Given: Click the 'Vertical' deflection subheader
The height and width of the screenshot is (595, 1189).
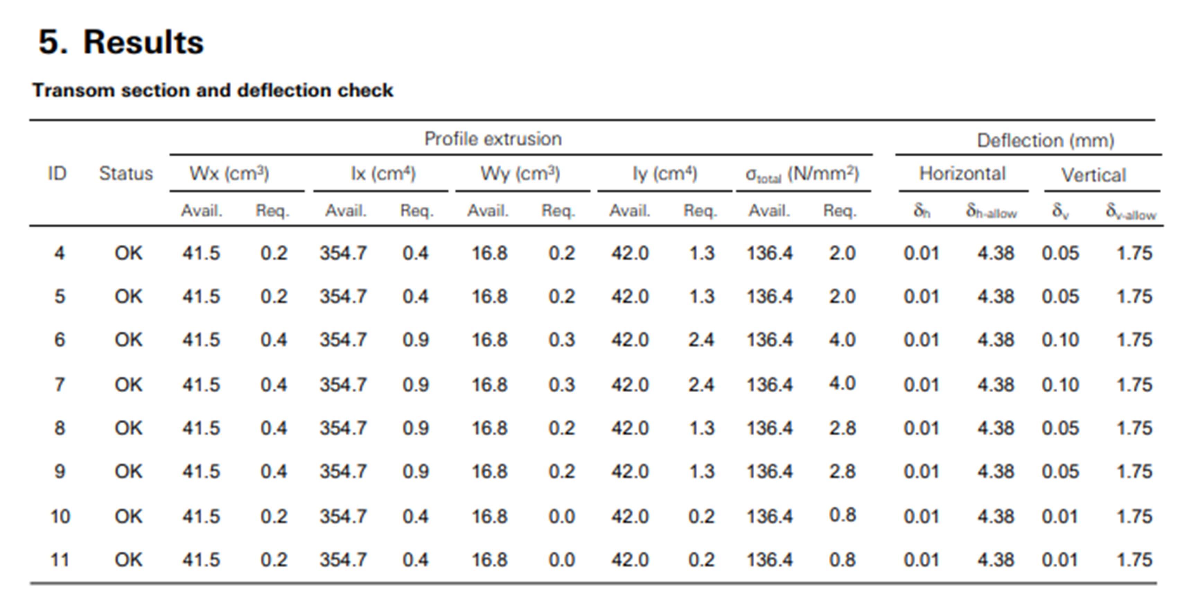Looking at the screenshot, I should pos(1093,175).
